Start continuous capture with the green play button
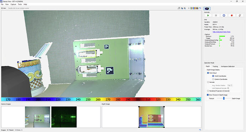This screenshot has width=246, height=132. [x=208, y=15]
